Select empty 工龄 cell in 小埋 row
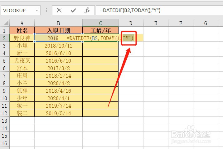 coord(100,45)
